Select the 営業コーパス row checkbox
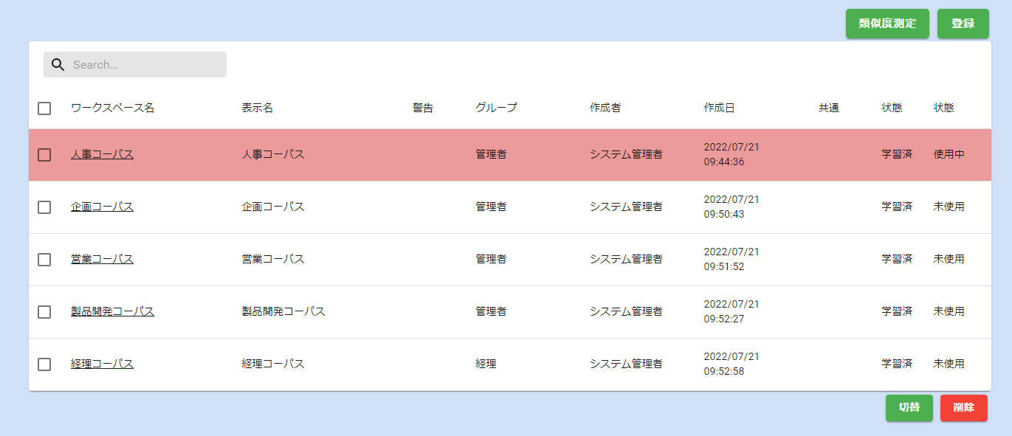 click(x=44, y=260)
